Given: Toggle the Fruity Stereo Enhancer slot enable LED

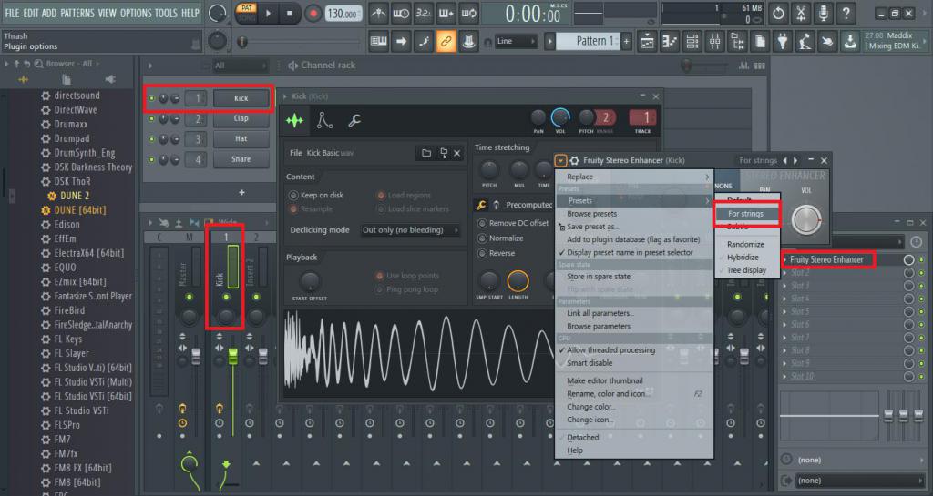Looking at the screenshot, I should (922, 259).
